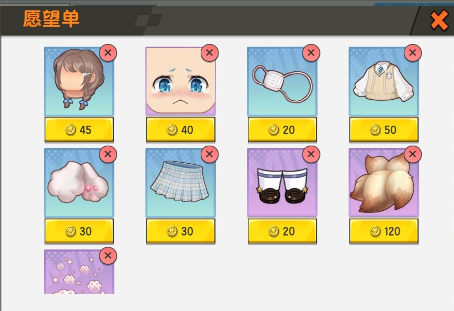Screen dimensions: 454x311
Task: Buy the sweater vest for 50 coins
Action: (x=383, y=130)
